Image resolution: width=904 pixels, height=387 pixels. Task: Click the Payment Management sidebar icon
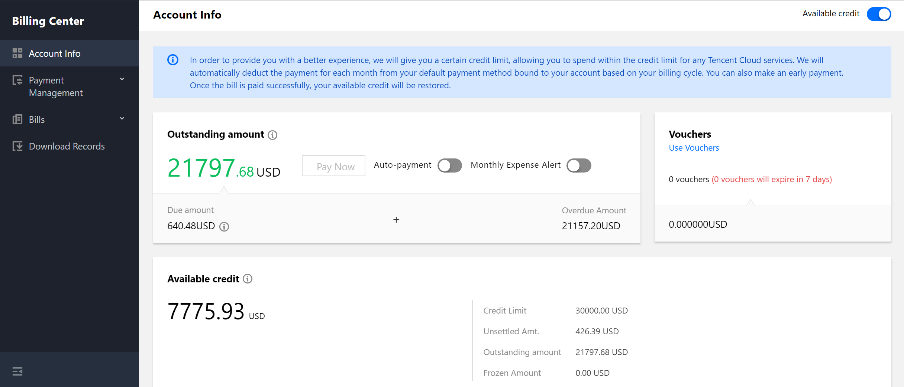17,80
